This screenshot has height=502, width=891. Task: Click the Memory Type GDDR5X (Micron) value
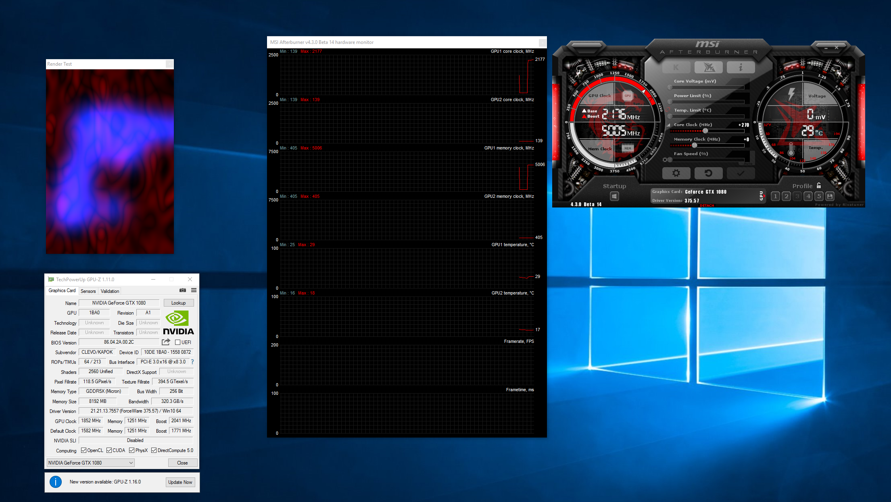pos(104,391)
